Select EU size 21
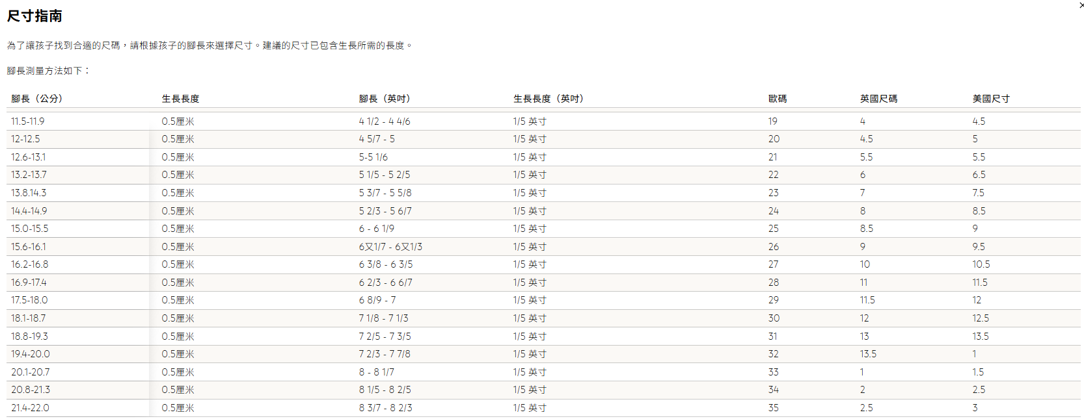The width and height of the screenshot is (1084, 419). 773,157
